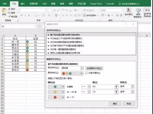Increase font size with larger A icon
The height and width of the screenshot is (114, 153).
55,10
